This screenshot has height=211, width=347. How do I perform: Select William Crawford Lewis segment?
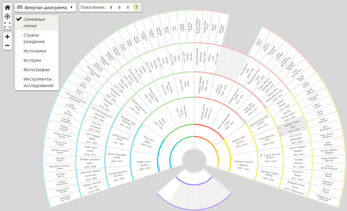point(90,163)
